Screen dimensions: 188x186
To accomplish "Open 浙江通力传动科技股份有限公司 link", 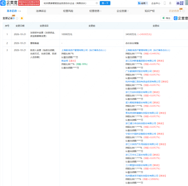I will click(141, 123).
